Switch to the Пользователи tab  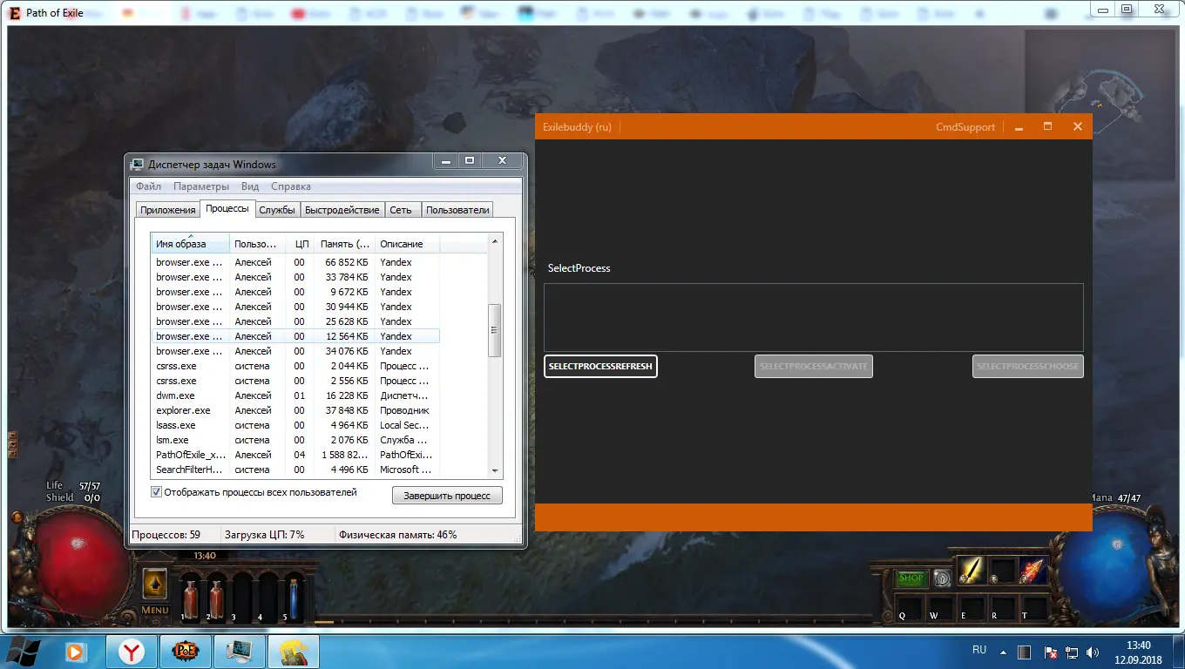click(x=457, y=210)
